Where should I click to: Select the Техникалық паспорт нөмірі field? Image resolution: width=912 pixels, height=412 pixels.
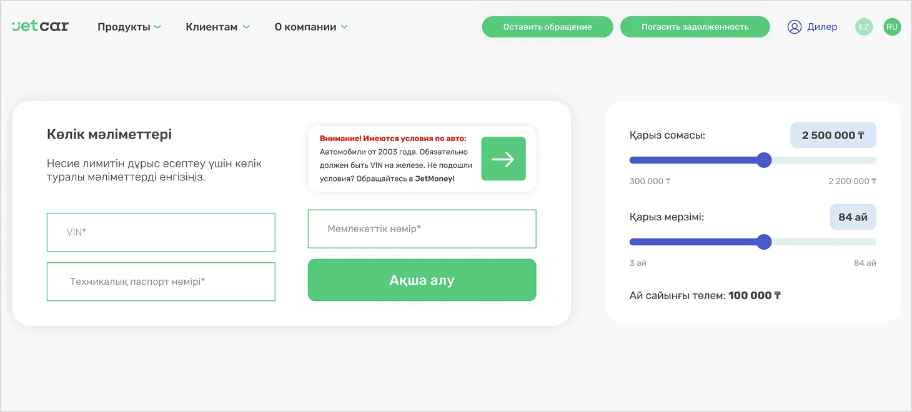[161, 281]
